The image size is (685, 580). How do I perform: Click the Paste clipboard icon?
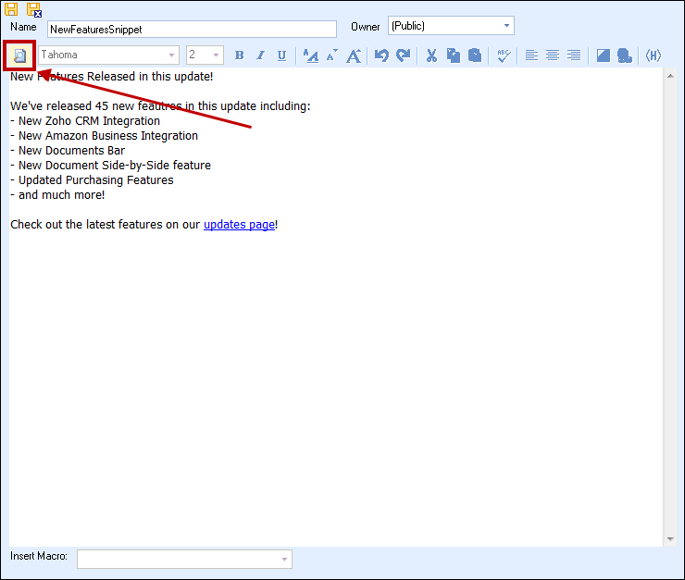pyautogui.click(x=474, y=56)
